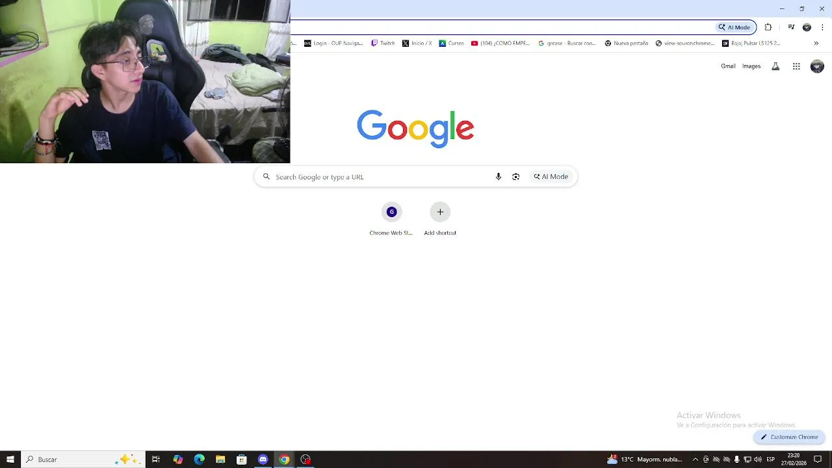832x468 pixels.
Task: Launch Microsoft Edge from the taskbar
Action: 199,460
